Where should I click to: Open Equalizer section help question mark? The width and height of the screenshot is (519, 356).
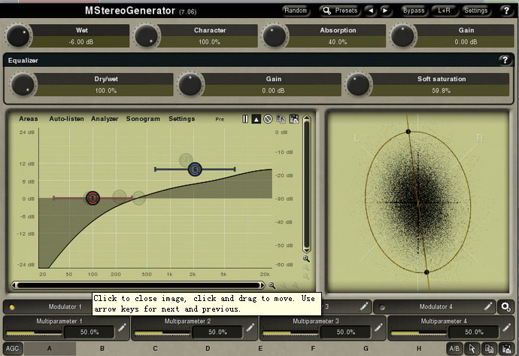pos(505,60)
